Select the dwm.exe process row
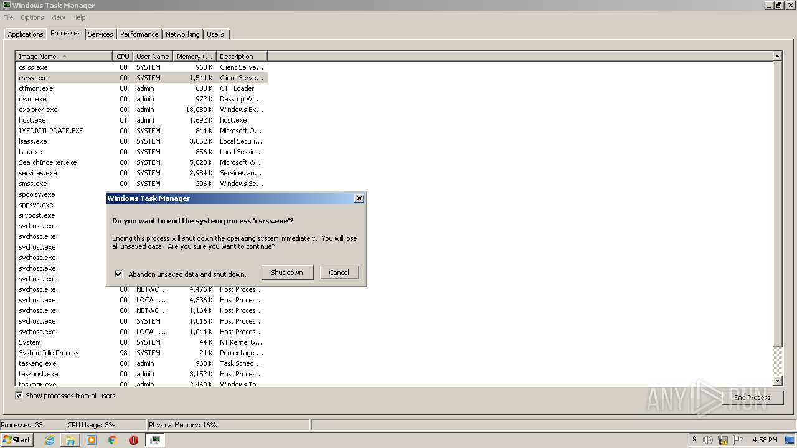Screen dimensions: 797x448 pos(142,99)
